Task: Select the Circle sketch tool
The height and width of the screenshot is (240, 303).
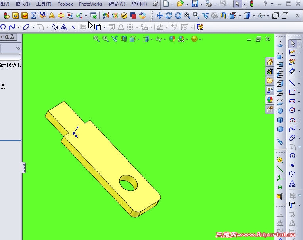Action: 292,110
